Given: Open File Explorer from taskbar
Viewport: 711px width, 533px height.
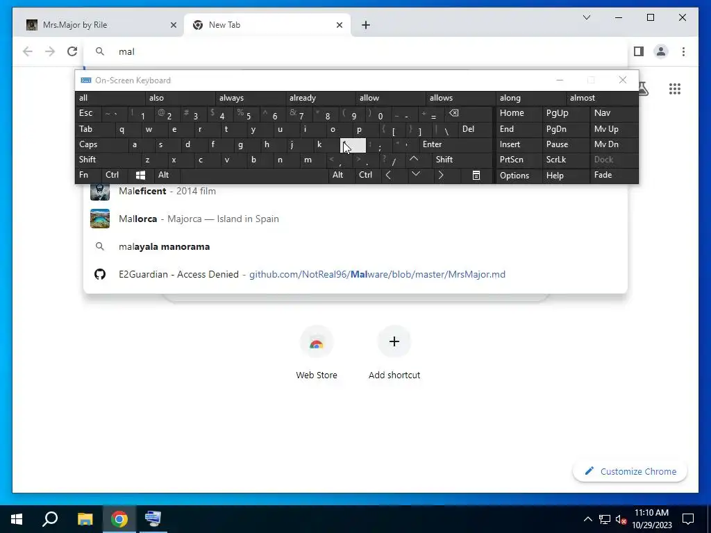Looking at the screenshot, I should tap(85, 519).
